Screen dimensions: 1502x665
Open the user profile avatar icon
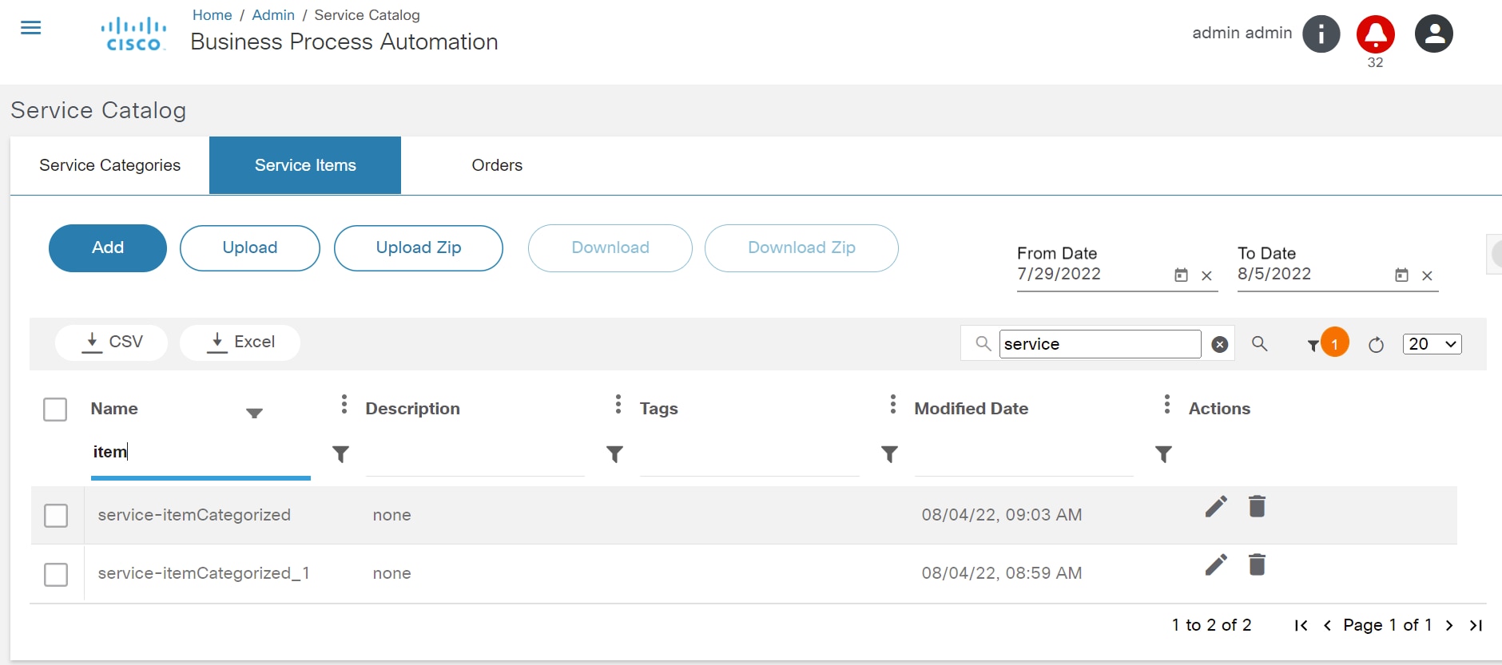pyautogui.click(x=1433, y=34)
